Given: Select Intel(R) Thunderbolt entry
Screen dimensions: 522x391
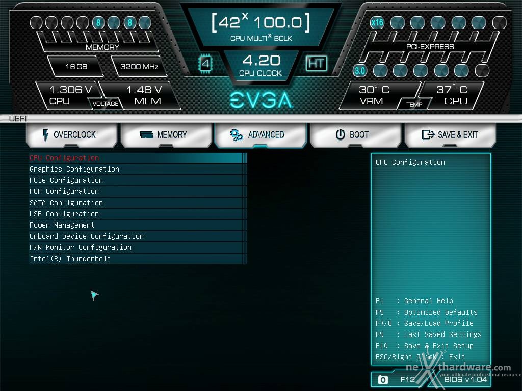Looking at the screenshot, I should 138,259.
